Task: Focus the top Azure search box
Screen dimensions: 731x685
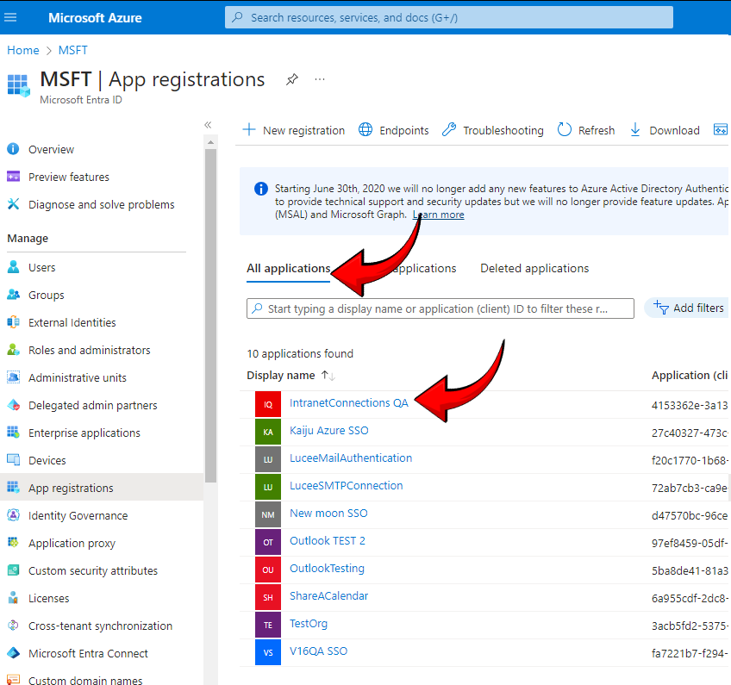Action: pyautogui.click(x=448, y=17)
